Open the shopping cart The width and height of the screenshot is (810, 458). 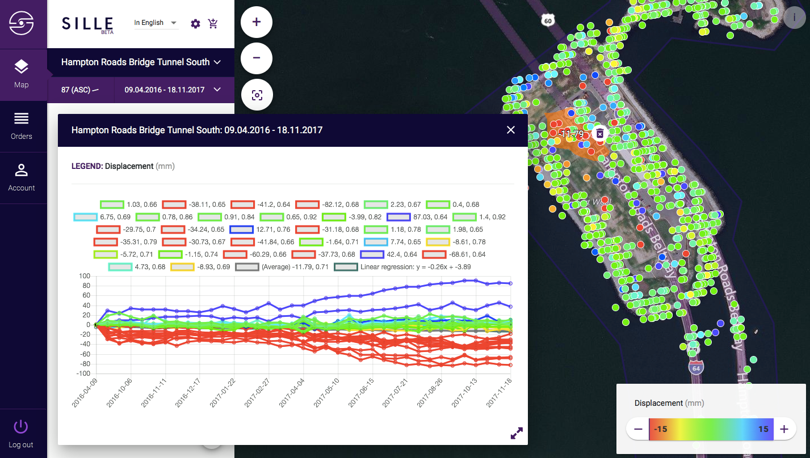pos(213,24)
